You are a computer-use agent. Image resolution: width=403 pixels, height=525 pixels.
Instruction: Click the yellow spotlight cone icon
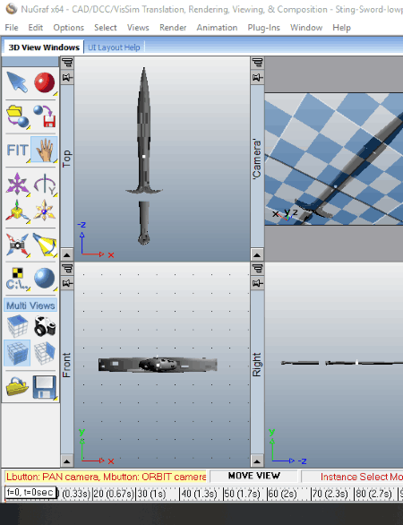[45, 245]
